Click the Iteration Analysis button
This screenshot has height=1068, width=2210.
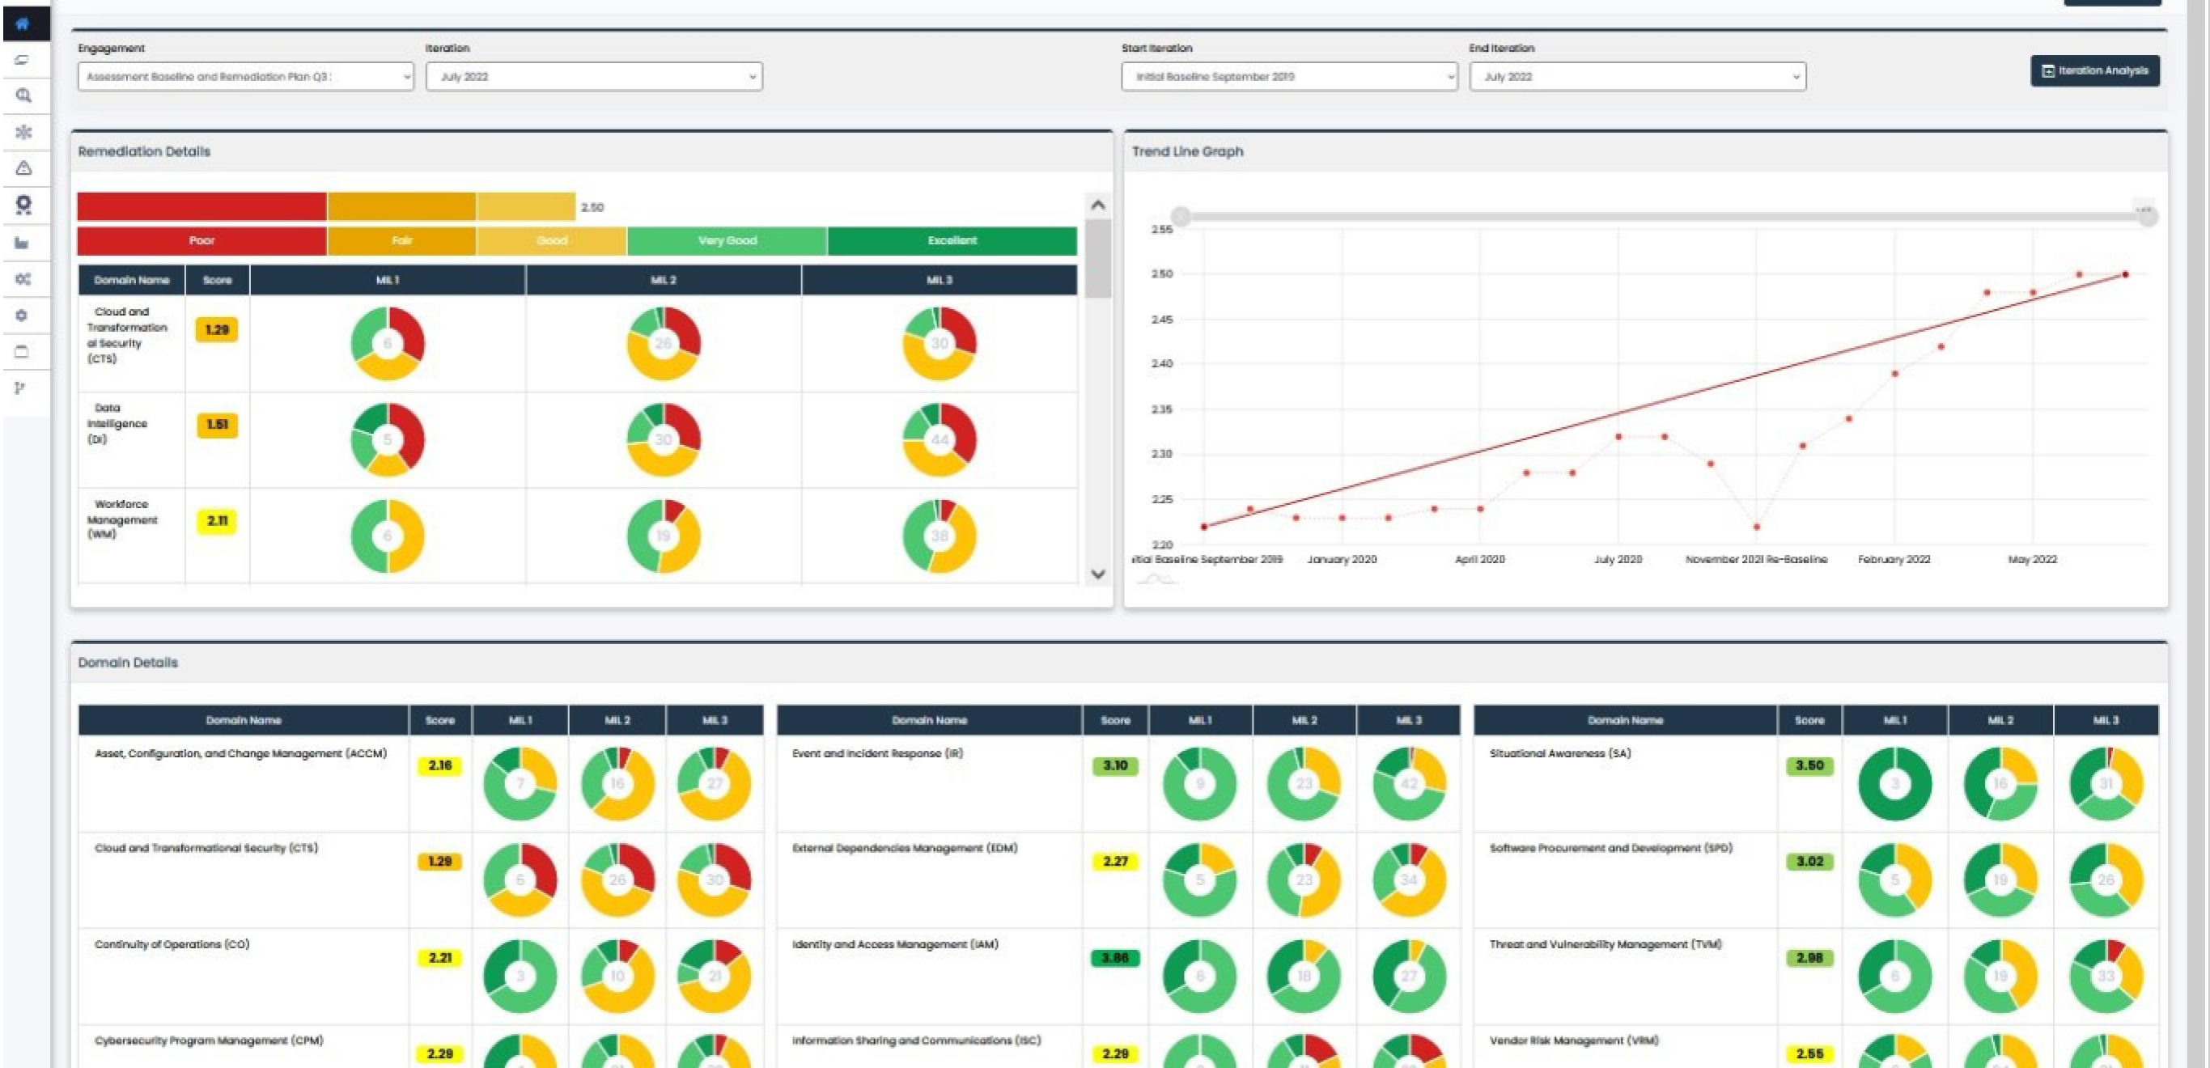click(x=2094, y=70)
